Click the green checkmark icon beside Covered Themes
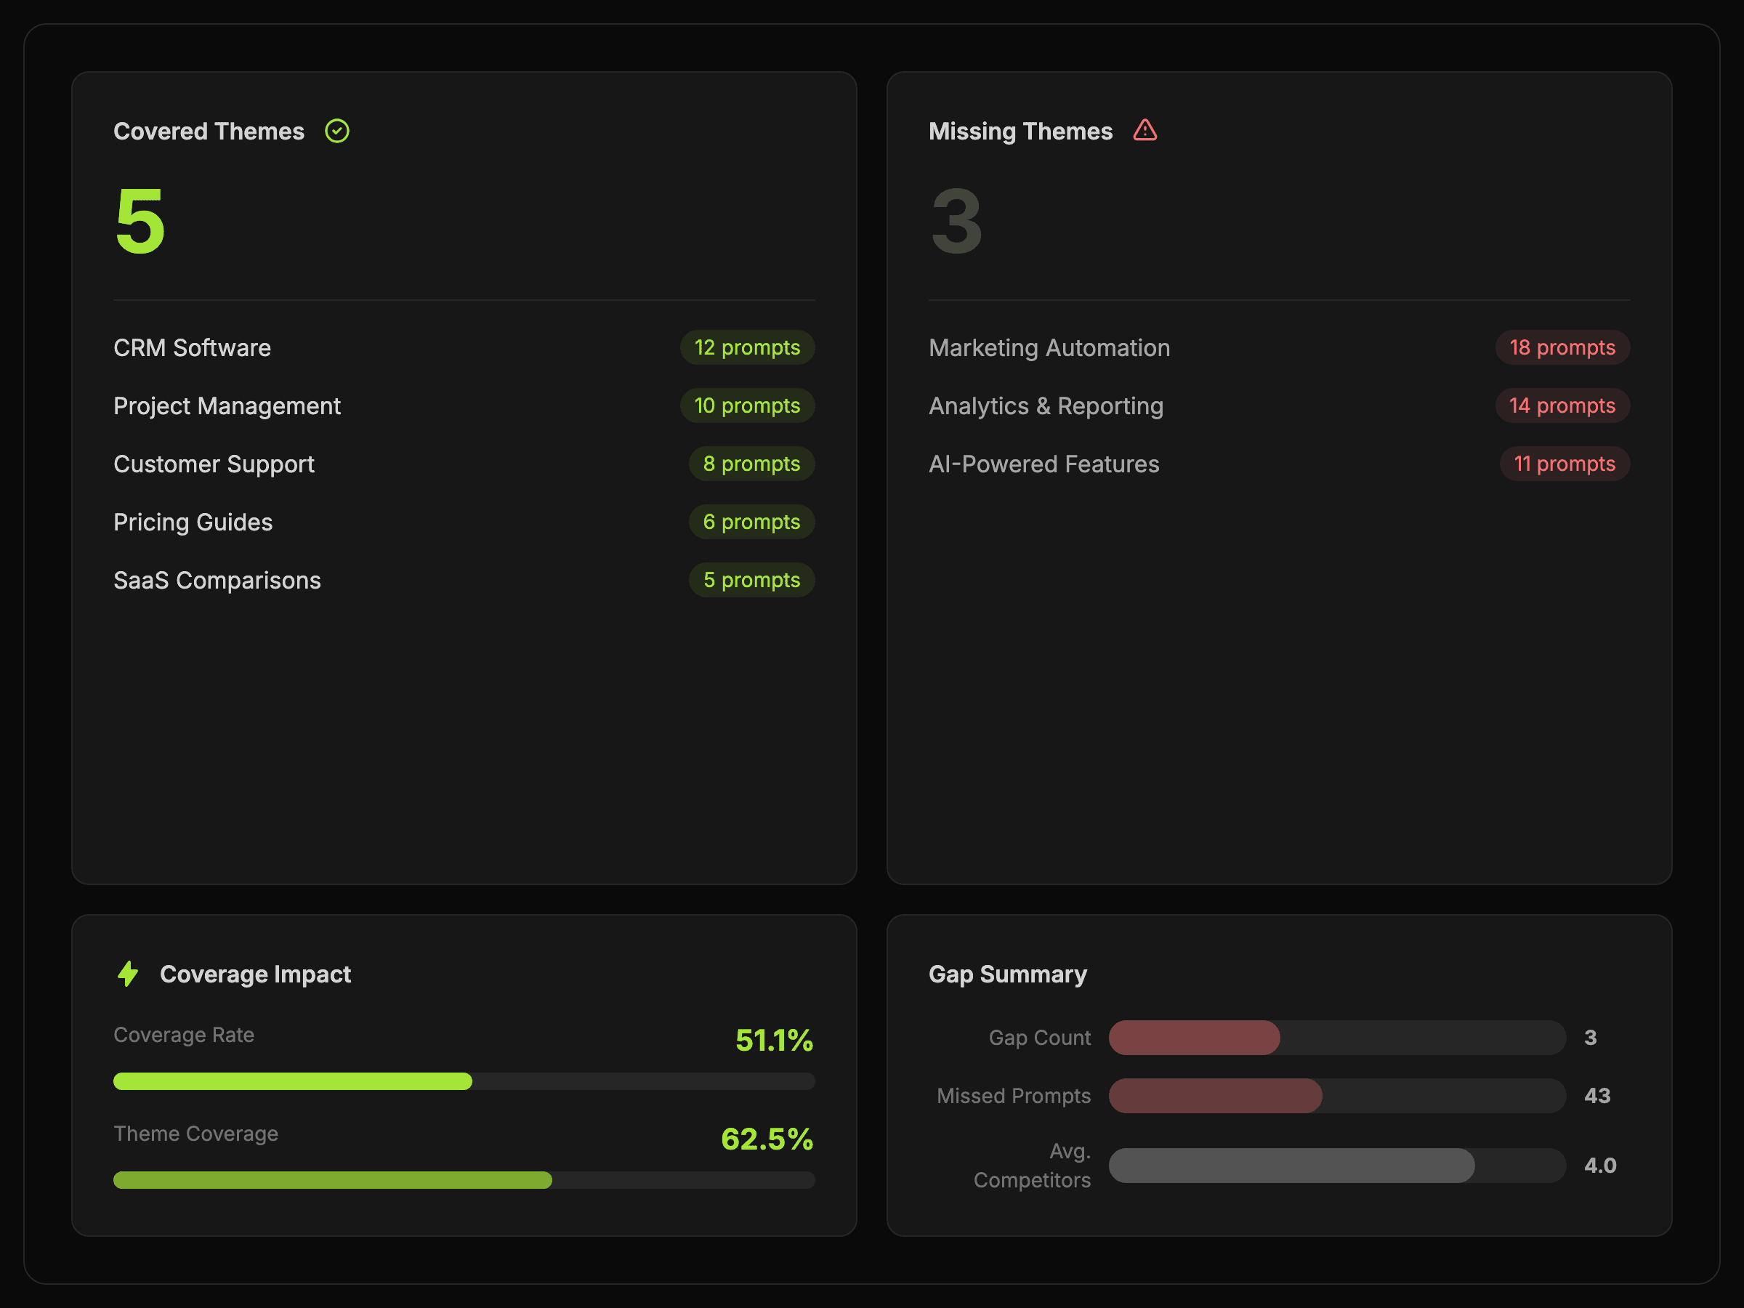 (x=336, y=131)
